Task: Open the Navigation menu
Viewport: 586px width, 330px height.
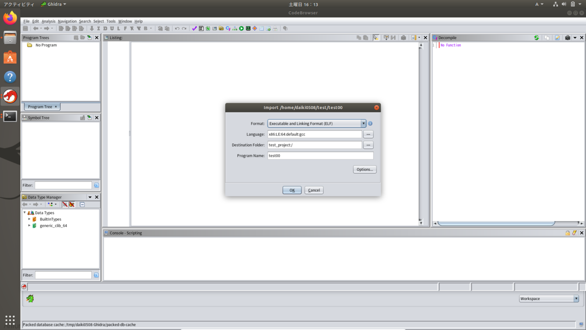Action: coord(67,22)
